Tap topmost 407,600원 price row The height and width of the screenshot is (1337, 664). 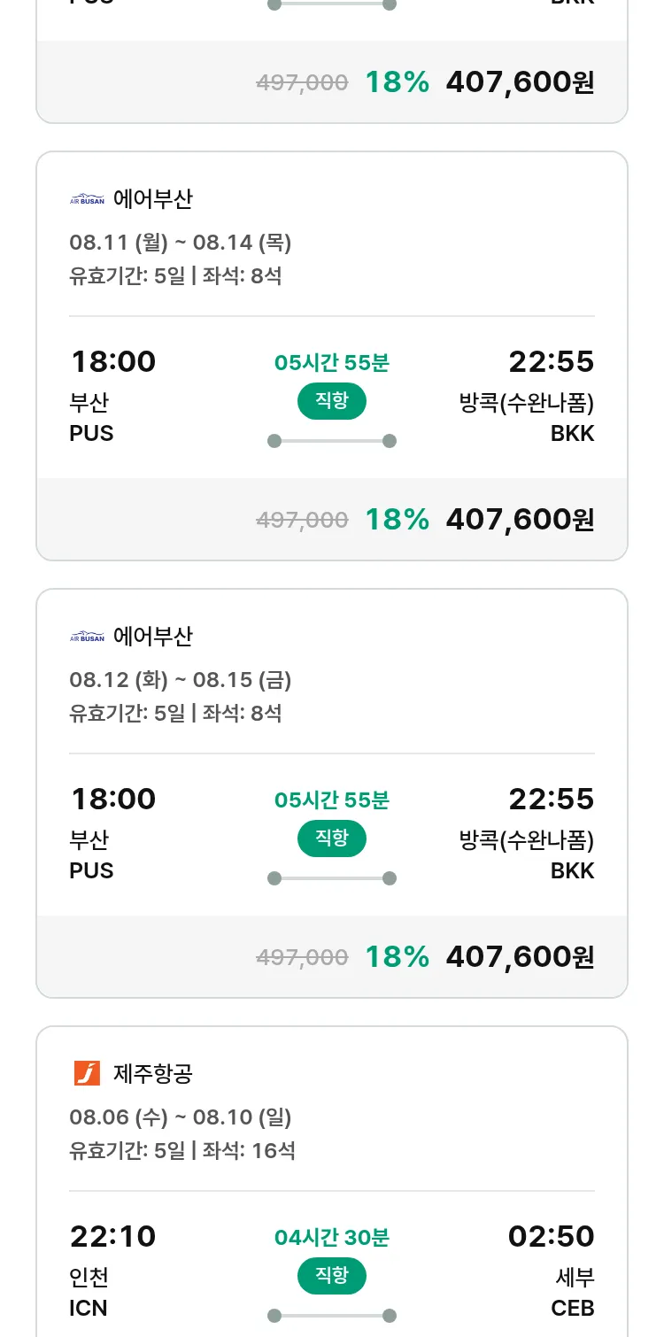(x=520, y=82)
